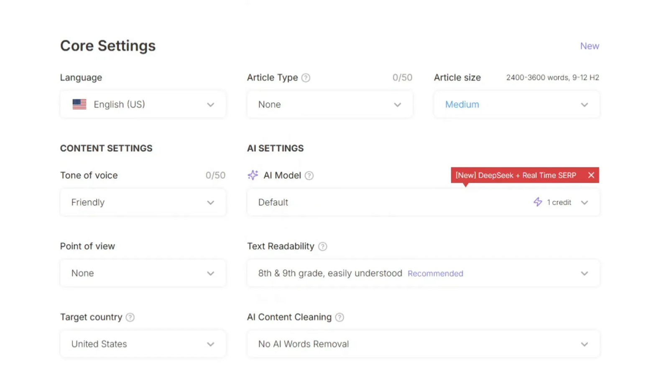Click the purple sparkle icon by AI Model

click(253, 175)
